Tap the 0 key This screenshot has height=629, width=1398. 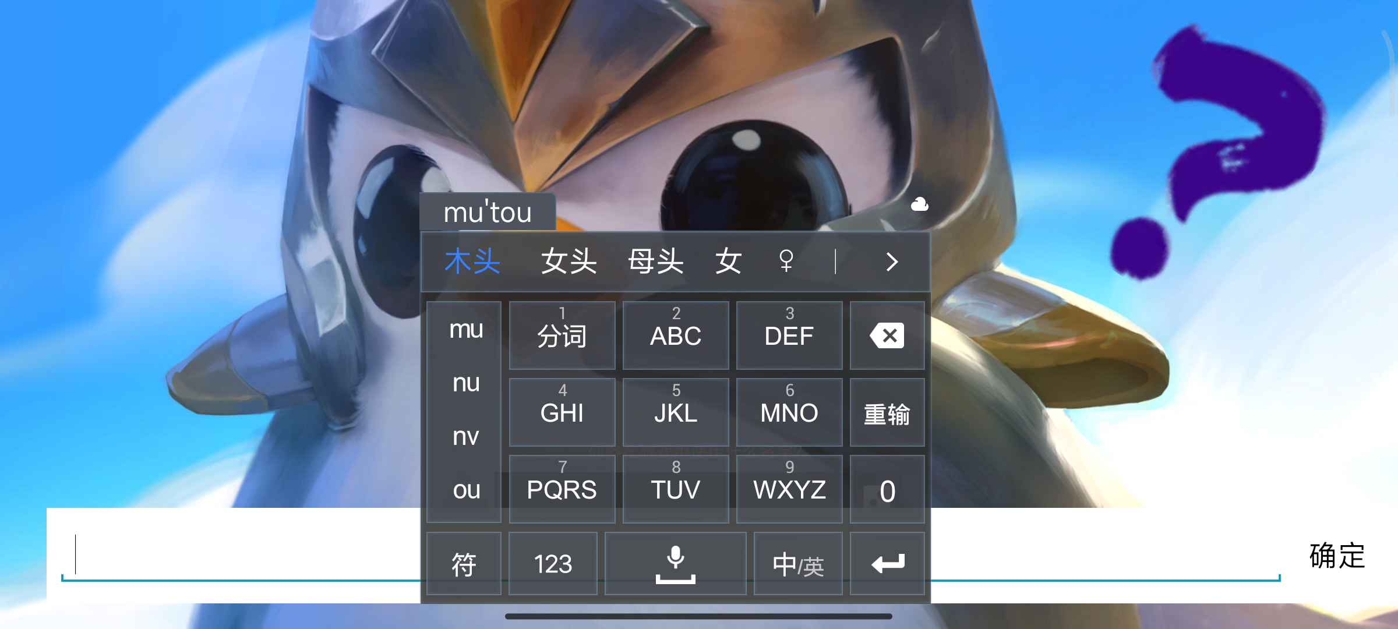[887, 489]
